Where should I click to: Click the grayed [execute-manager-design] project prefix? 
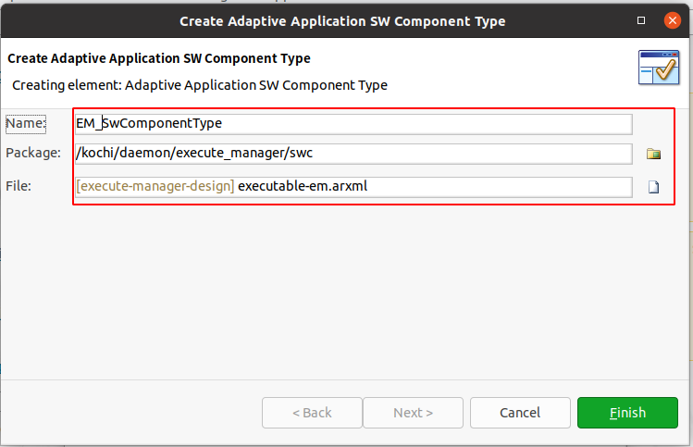point(155,186)
